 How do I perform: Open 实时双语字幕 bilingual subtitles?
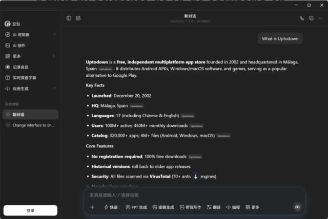pyautogui.click(x=30, y=78)
